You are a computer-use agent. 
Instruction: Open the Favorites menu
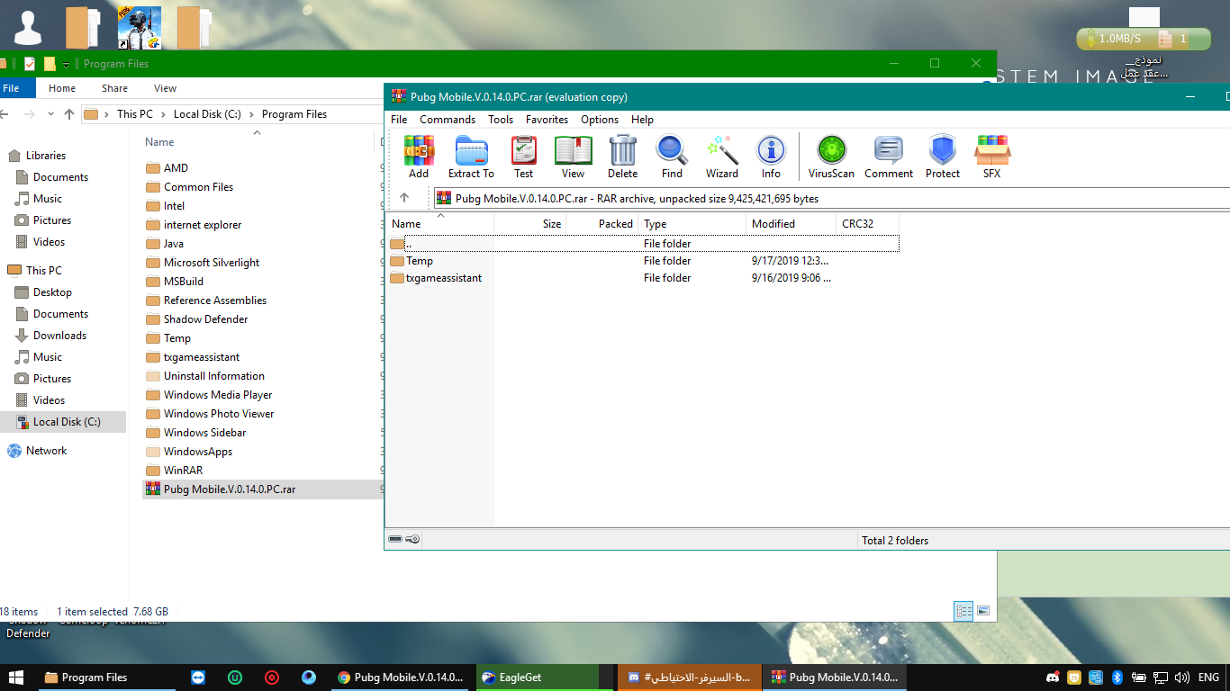coord(547,120)
